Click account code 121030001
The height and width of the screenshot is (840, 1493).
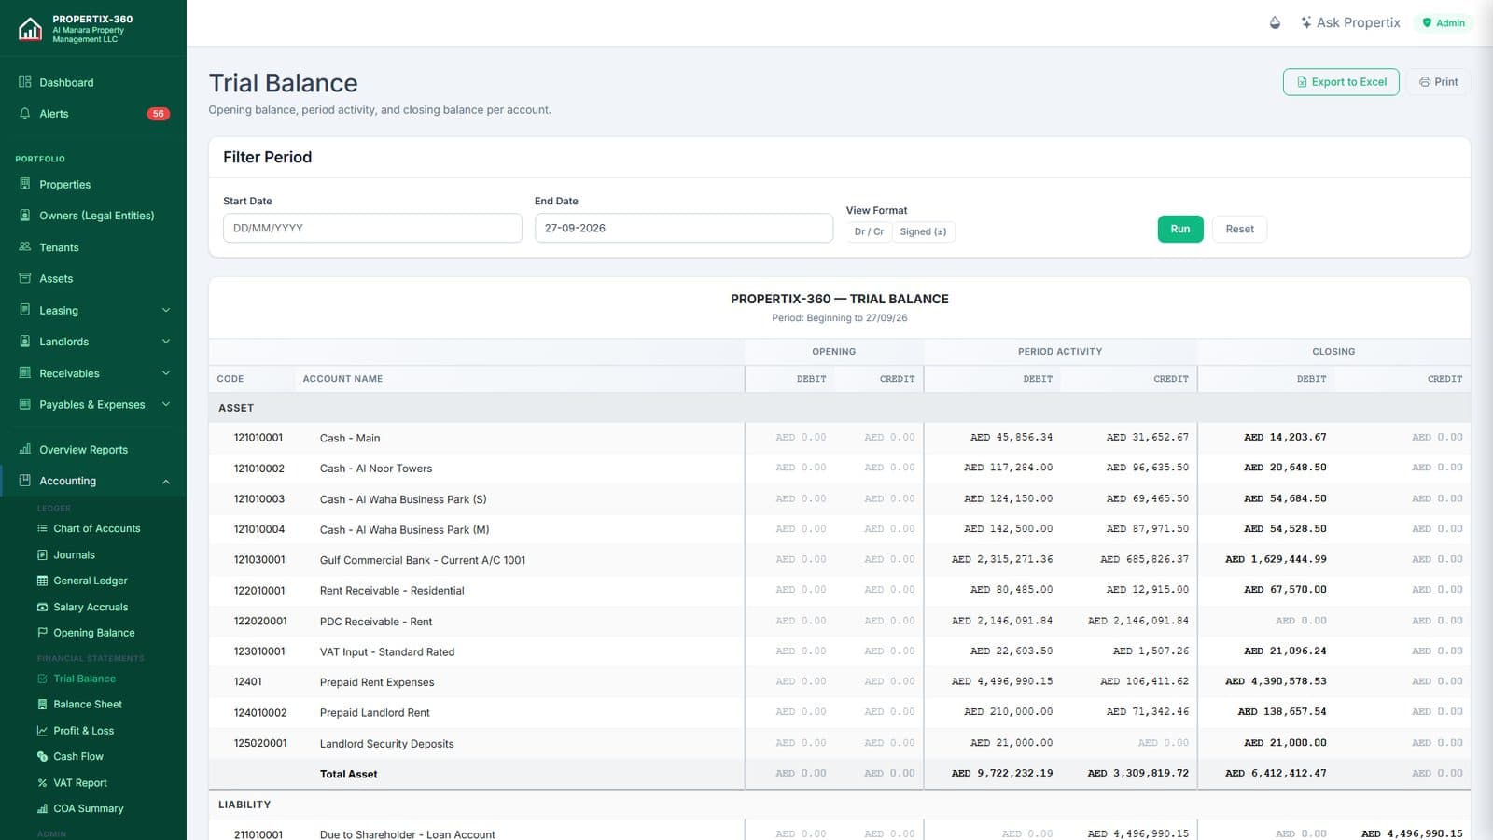point(259,560)
